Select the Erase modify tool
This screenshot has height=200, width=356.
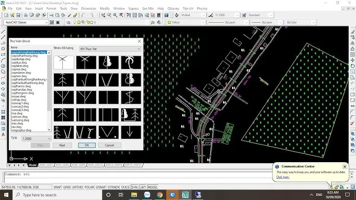[x=352, y=32]
